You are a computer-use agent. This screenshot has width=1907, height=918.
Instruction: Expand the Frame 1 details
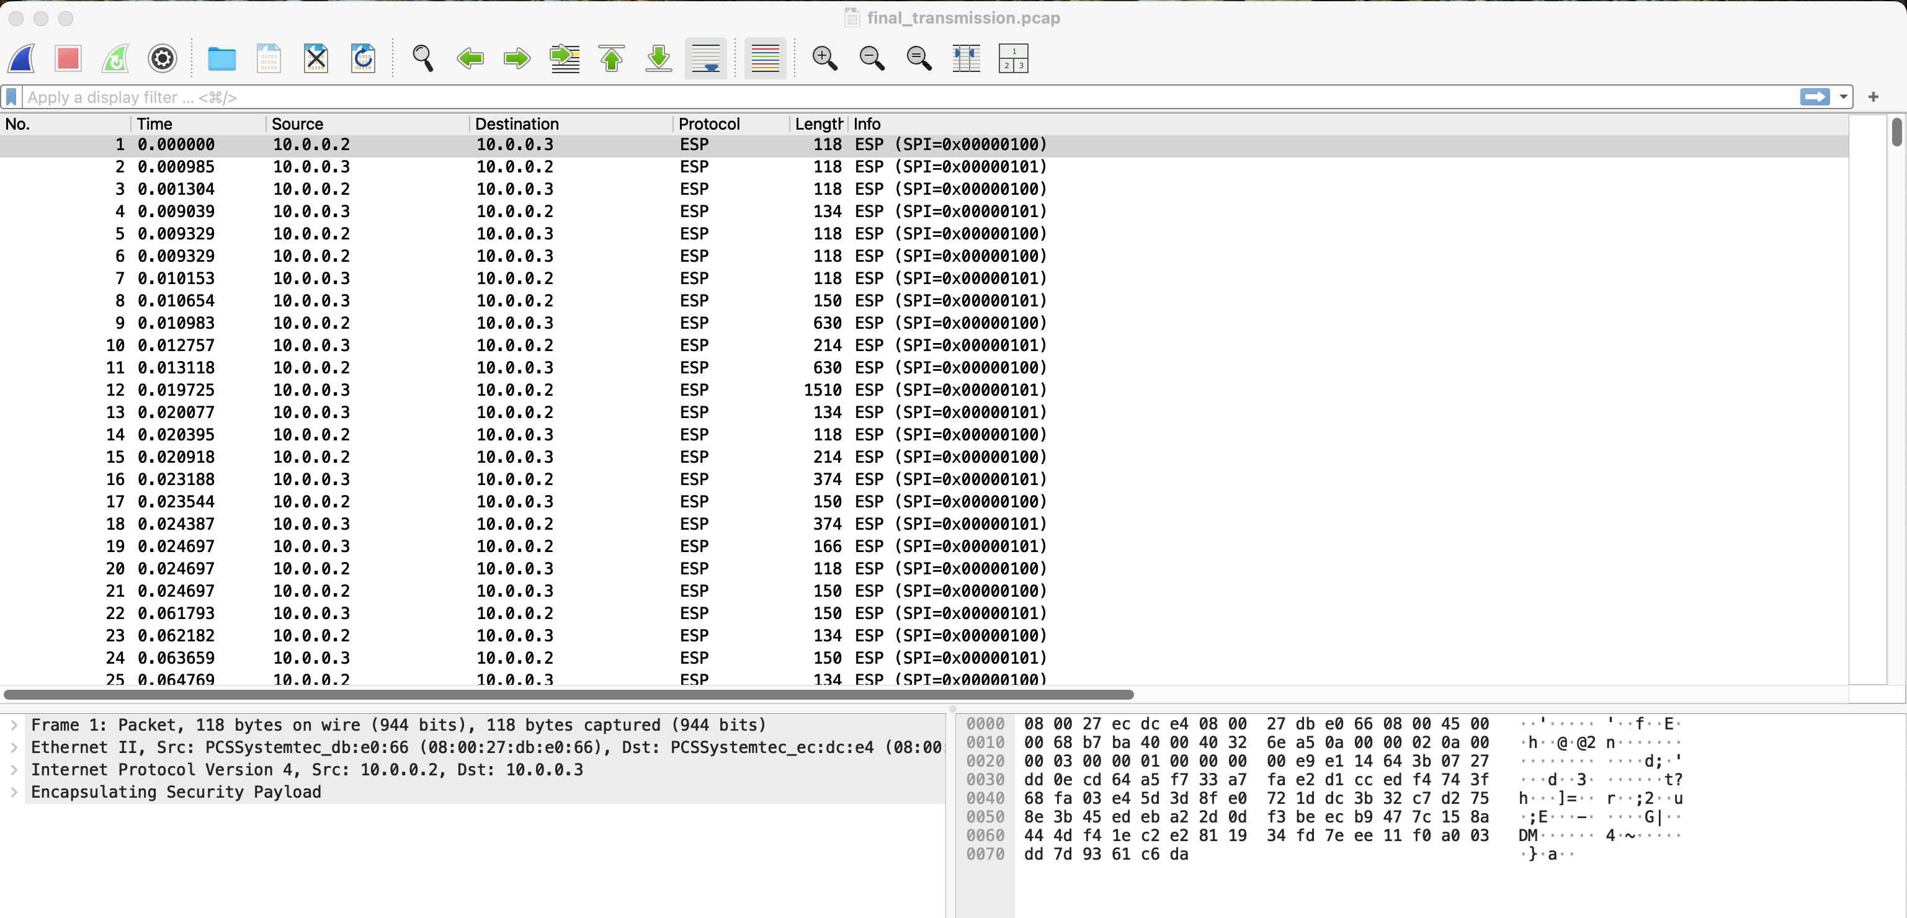pos(14,724)
